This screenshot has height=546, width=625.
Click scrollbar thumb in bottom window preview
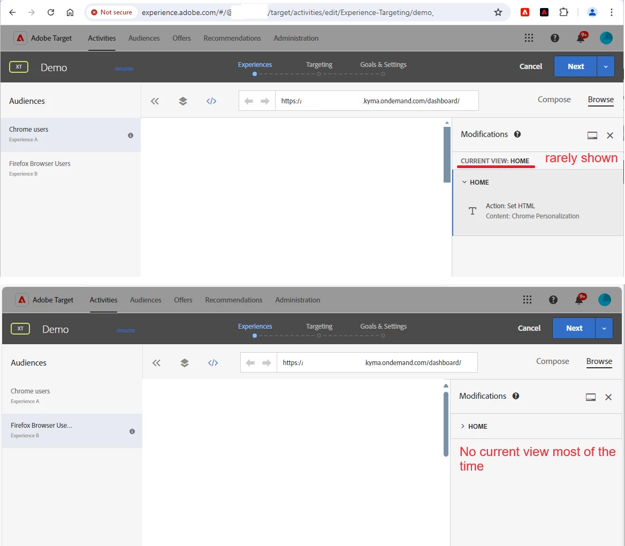[446, 424]
